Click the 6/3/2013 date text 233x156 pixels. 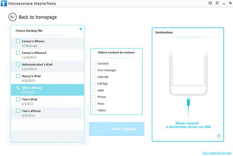(27, 104)
